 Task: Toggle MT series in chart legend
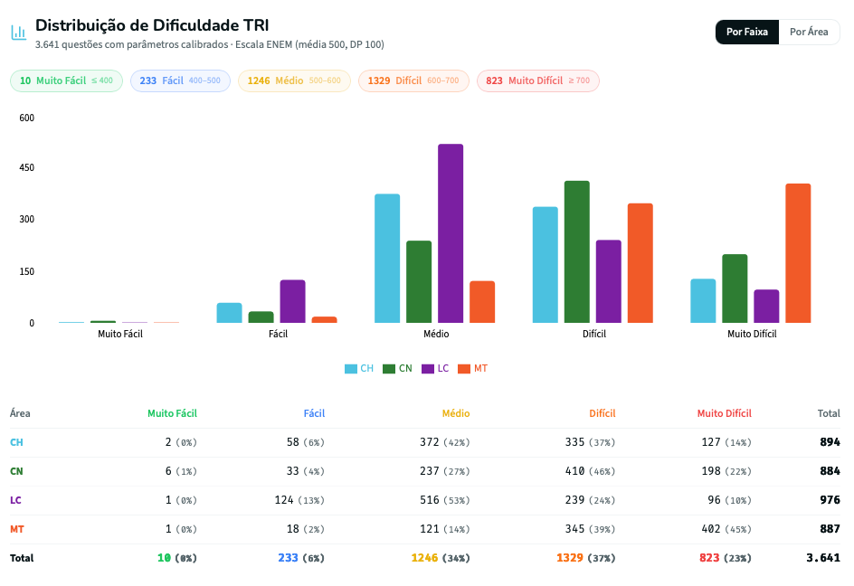472,369
